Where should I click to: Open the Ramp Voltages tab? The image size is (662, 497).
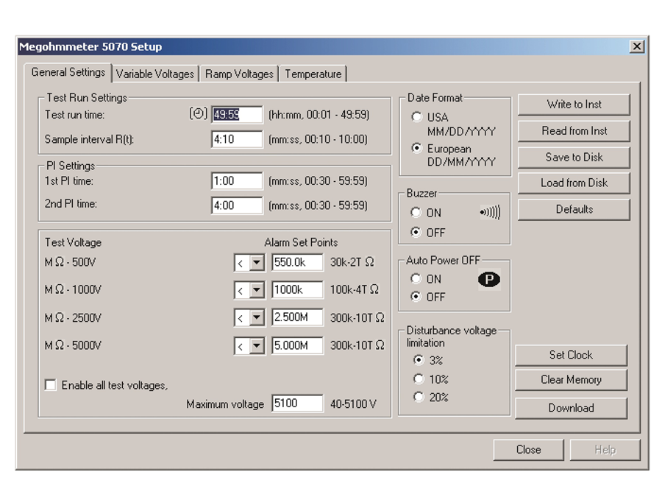pyautogui.click(x=239, y=74)
